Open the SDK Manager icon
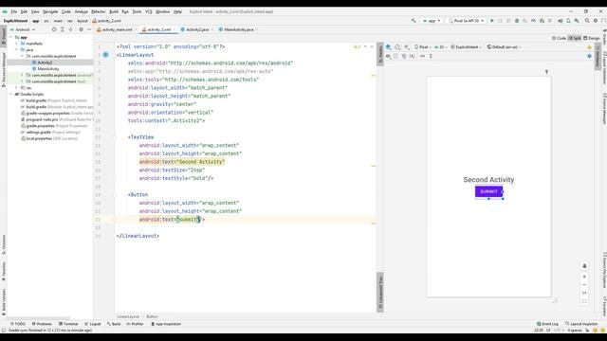The width and height of the screenshot is (607, 341). [577, 21]
